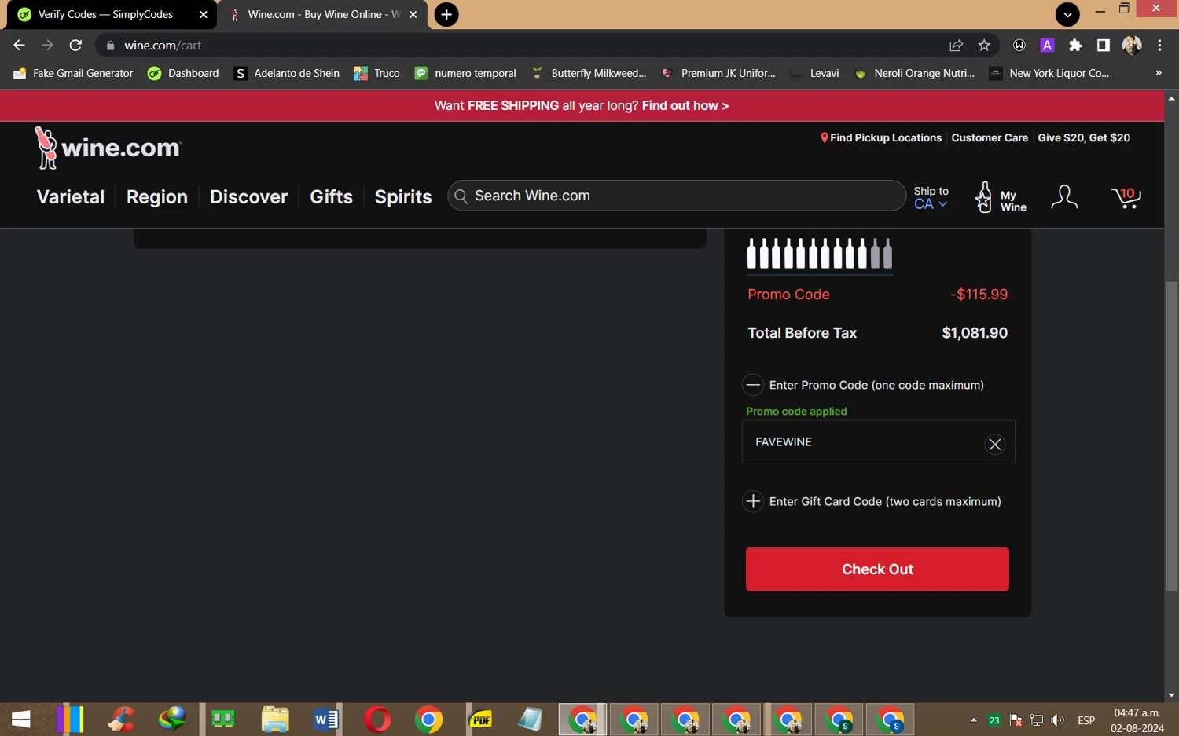Click the volume icon in system tray
1179x736 pixels.
tap(1058, 720)
